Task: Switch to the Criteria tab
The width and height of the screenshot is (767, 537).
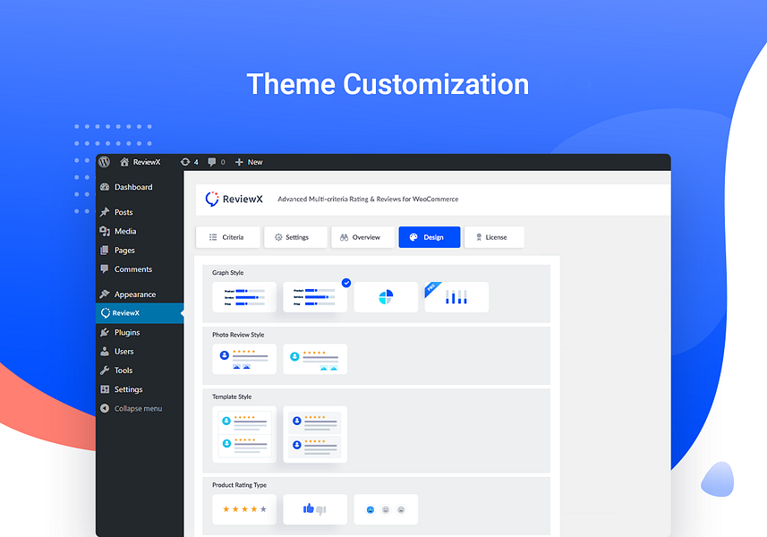Action: [x=228, y=237]
